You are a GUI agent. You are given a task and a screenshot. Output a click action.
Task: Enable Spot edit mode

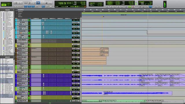[9, 3]
